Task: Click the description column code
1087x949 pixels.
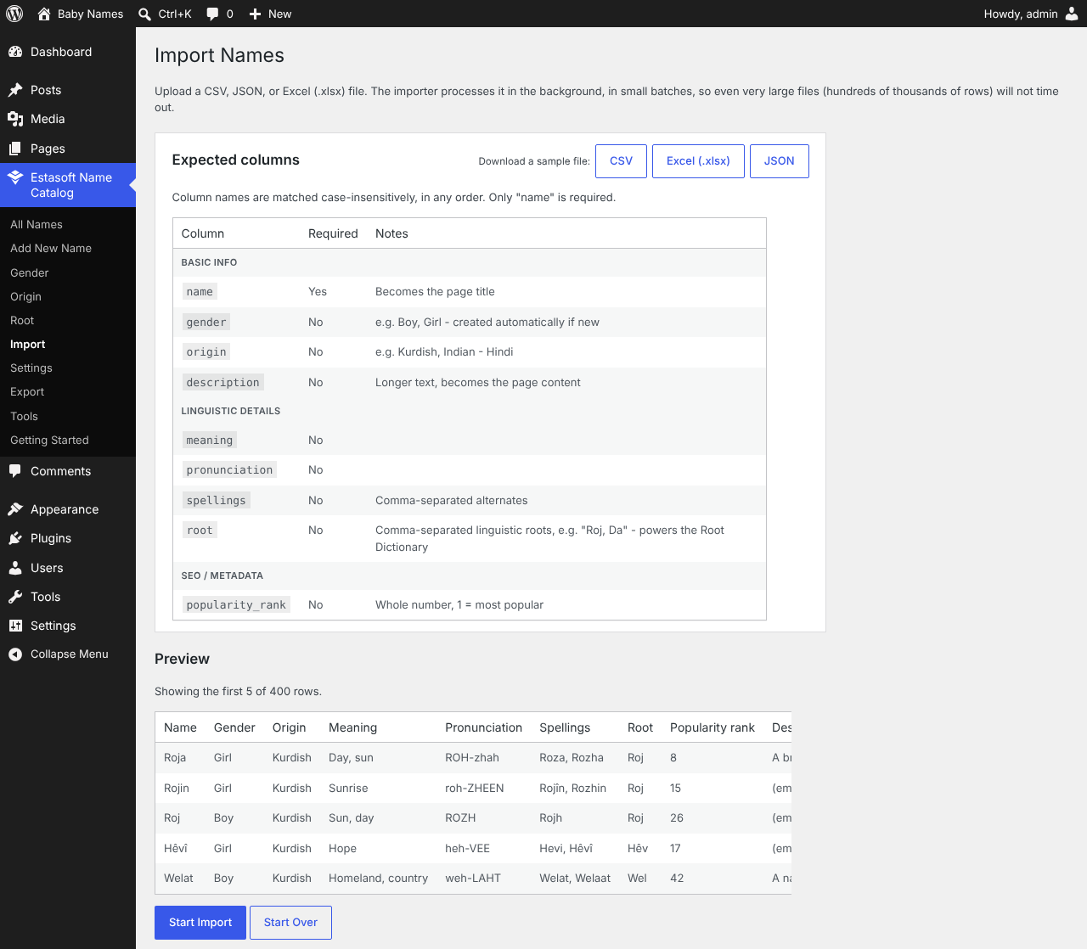Action: (x=222, y=382)
